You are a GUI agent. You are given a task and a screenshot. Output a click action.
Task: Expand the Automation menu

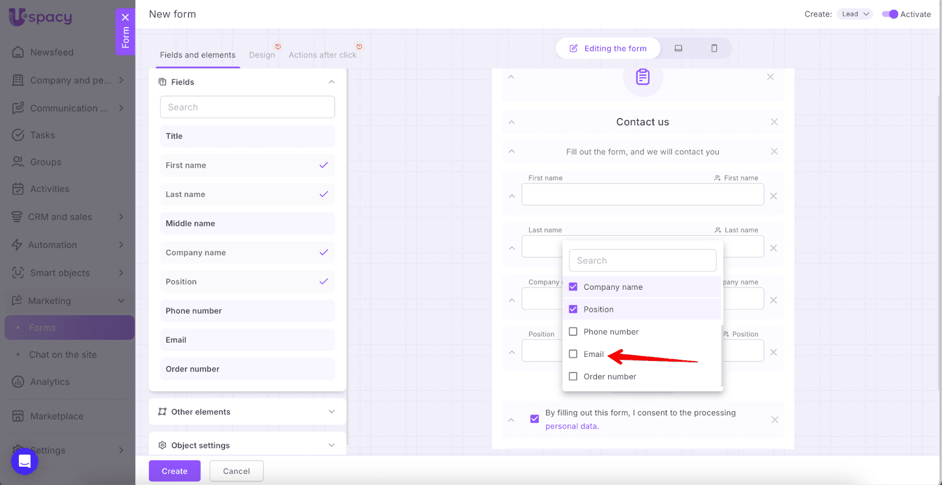click(121, 245)
